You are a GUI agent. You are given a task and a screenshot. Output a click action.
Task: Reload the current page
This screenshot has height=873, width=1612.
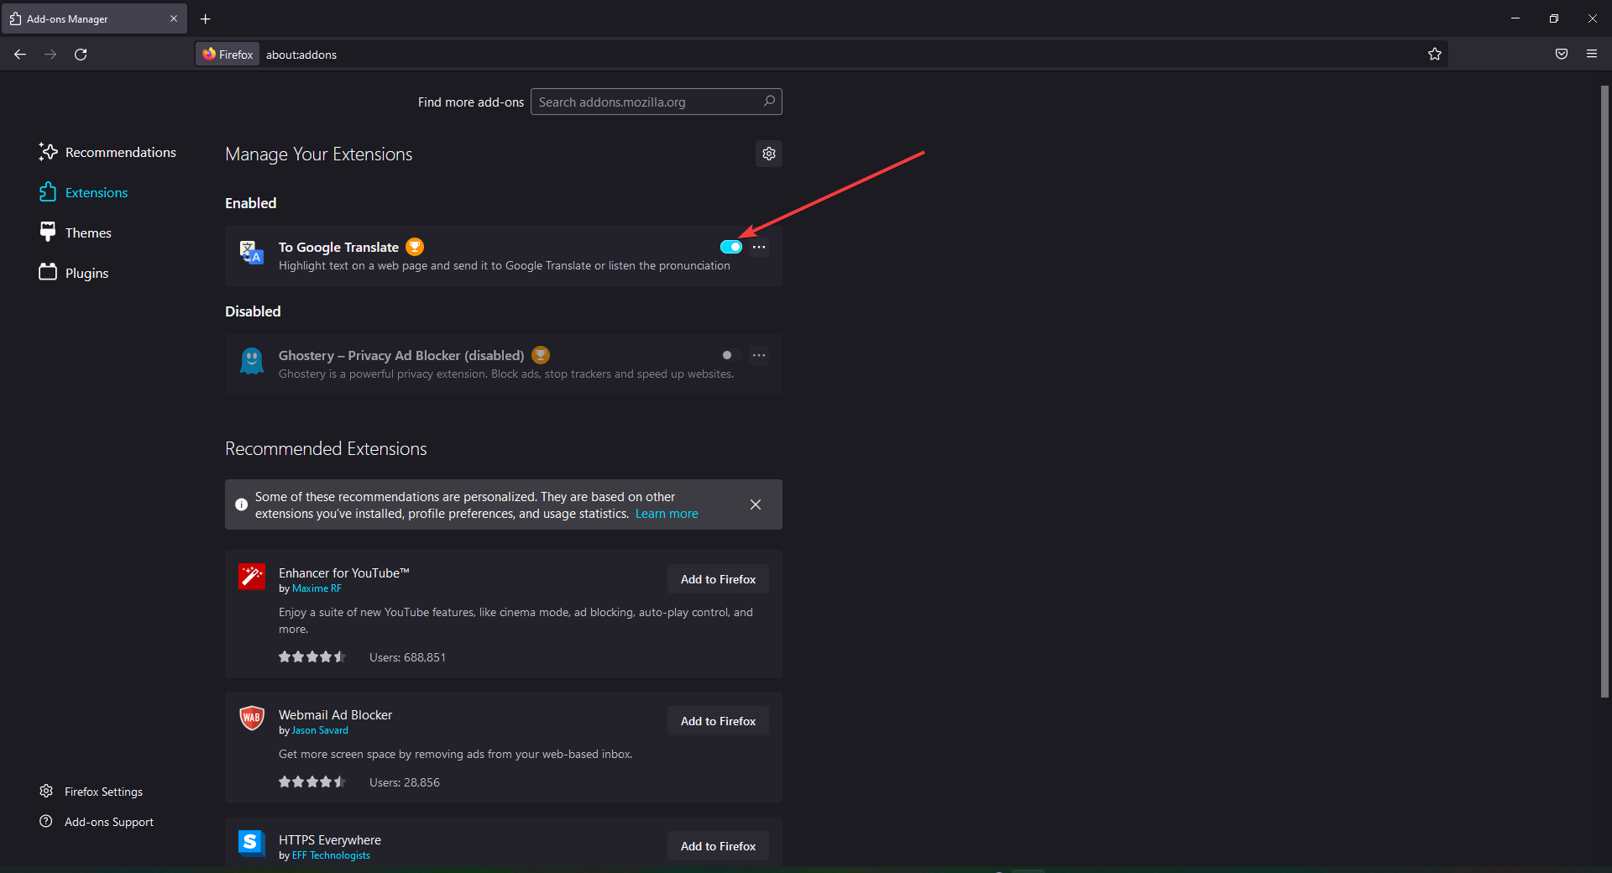[81, 55]
